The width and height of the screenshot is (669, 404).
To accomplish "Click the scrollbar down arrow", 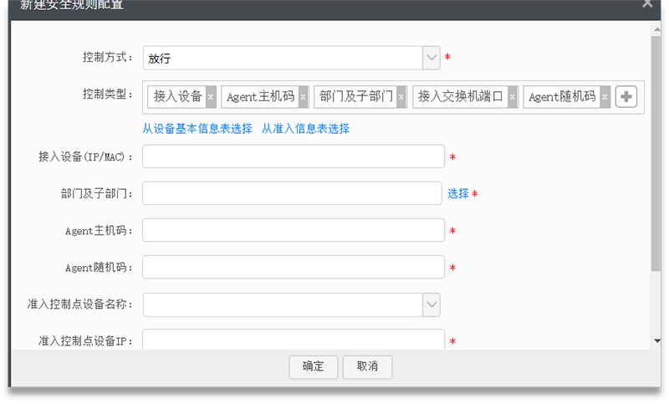I will click(656, 341).
